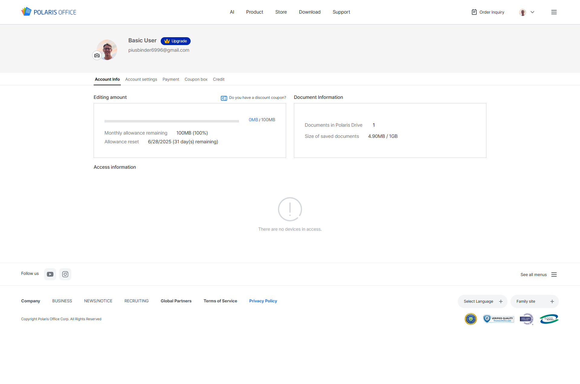This screenshot has width=580, height=384.
Task: Click the copyright notice text
Action: tap(61, 319)
